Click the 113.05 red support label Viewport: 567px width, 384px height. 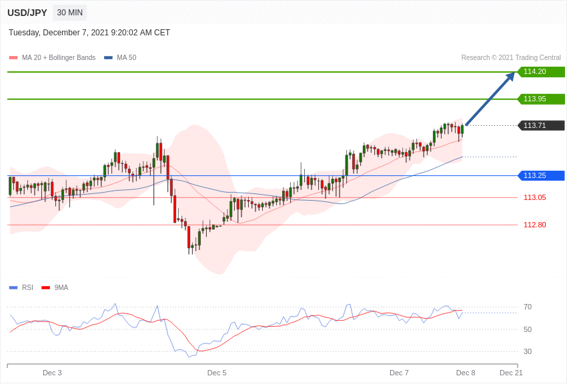(534, 197)
